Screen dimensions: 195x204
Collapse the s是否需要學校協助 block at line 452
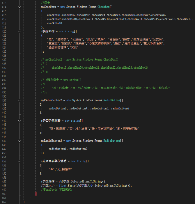click(x=19, y=161)
